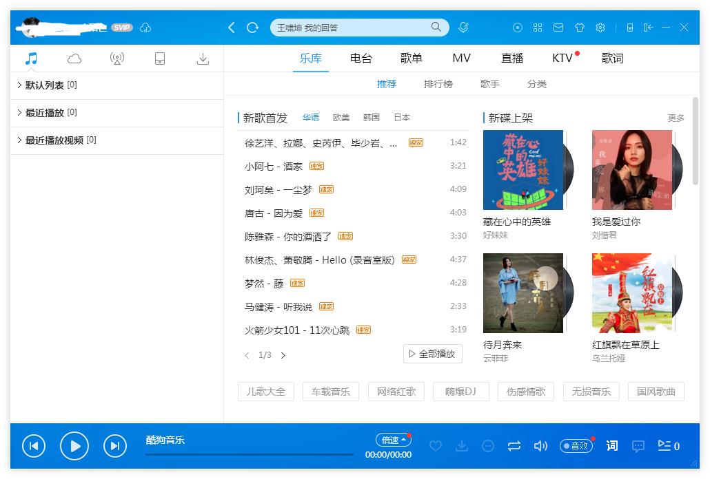Open the lyrics panel with 词 icon
Screen dimensions: 710x479
click(x=611, y=446)
